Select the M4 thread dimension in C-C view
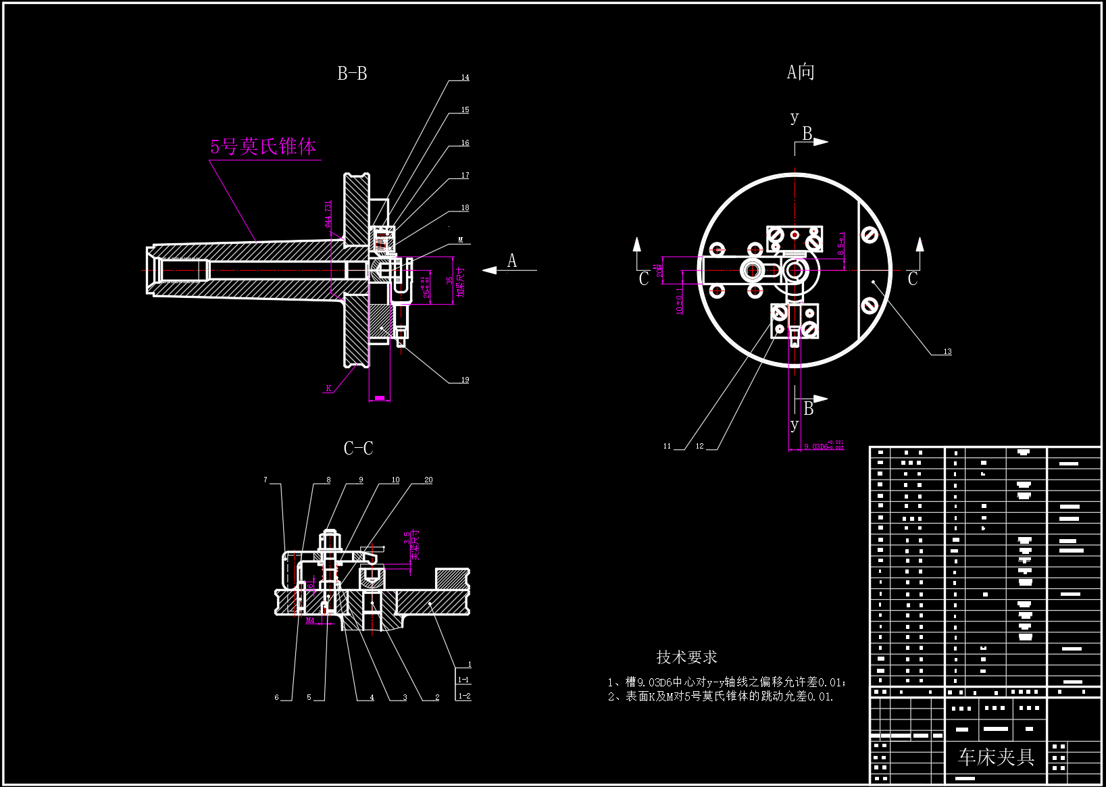This screenshot has width=1106, height=787. coord(310,620)
